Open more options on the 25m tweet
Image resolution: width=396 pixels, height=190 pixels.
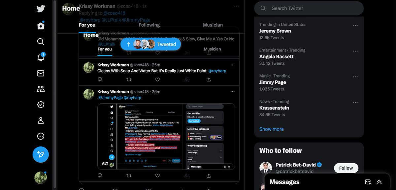pyautogui.click(x=232, y=65)
